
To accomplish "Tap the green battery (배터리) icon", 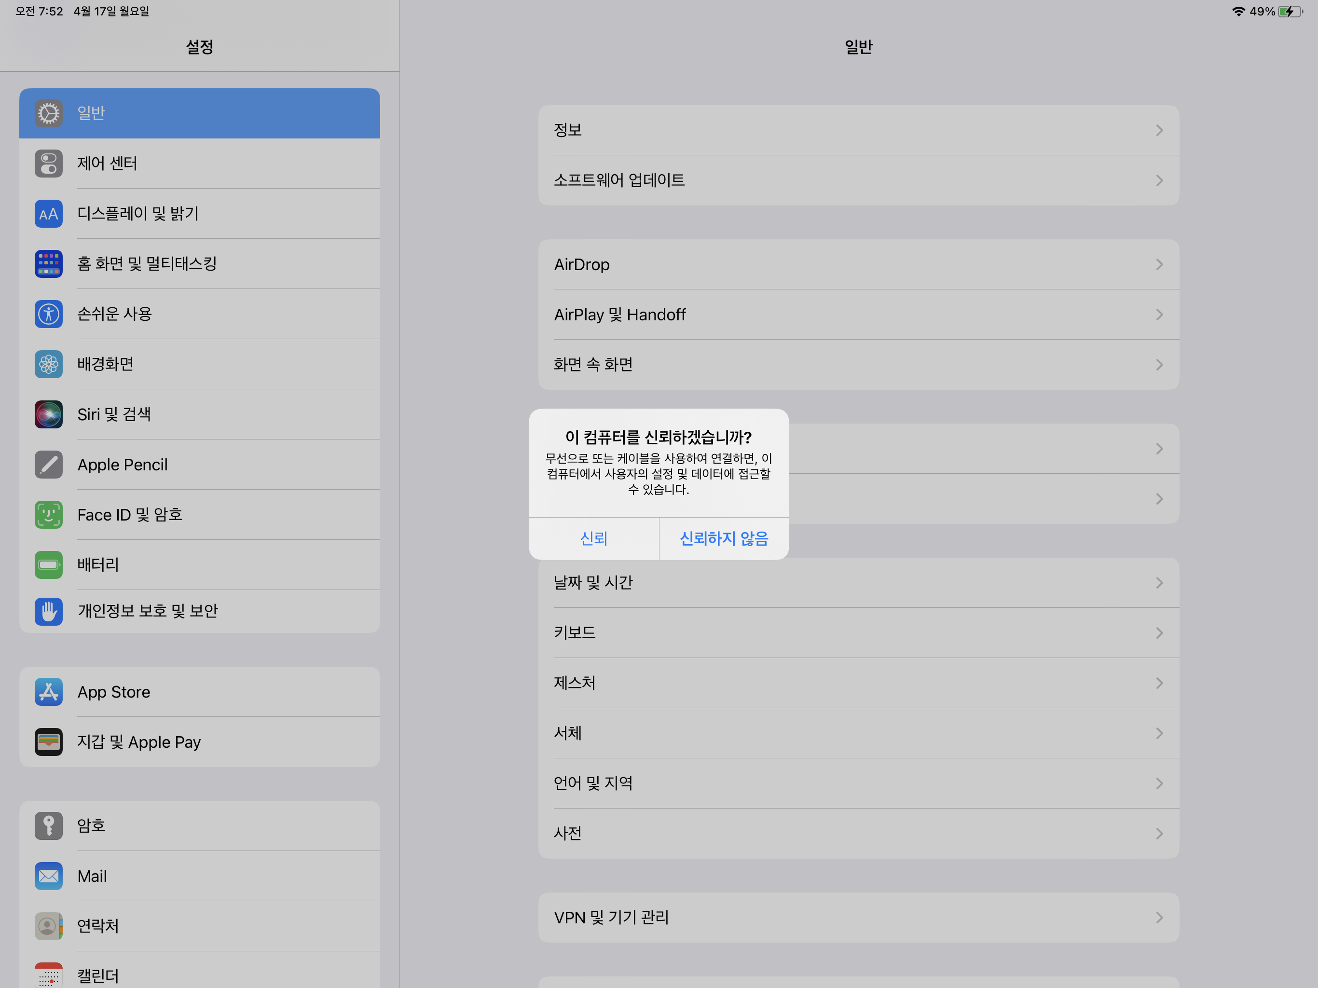I will [48, 564].
